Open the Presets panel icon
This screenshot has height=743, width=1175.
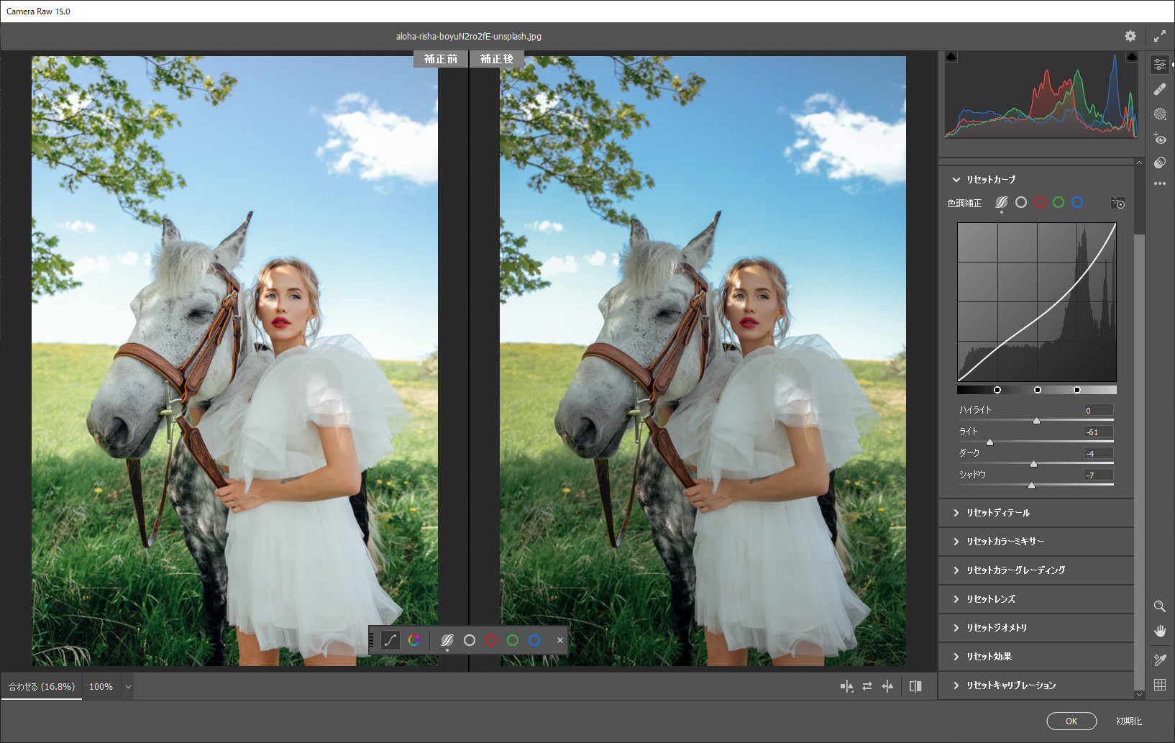(1160, 163)
